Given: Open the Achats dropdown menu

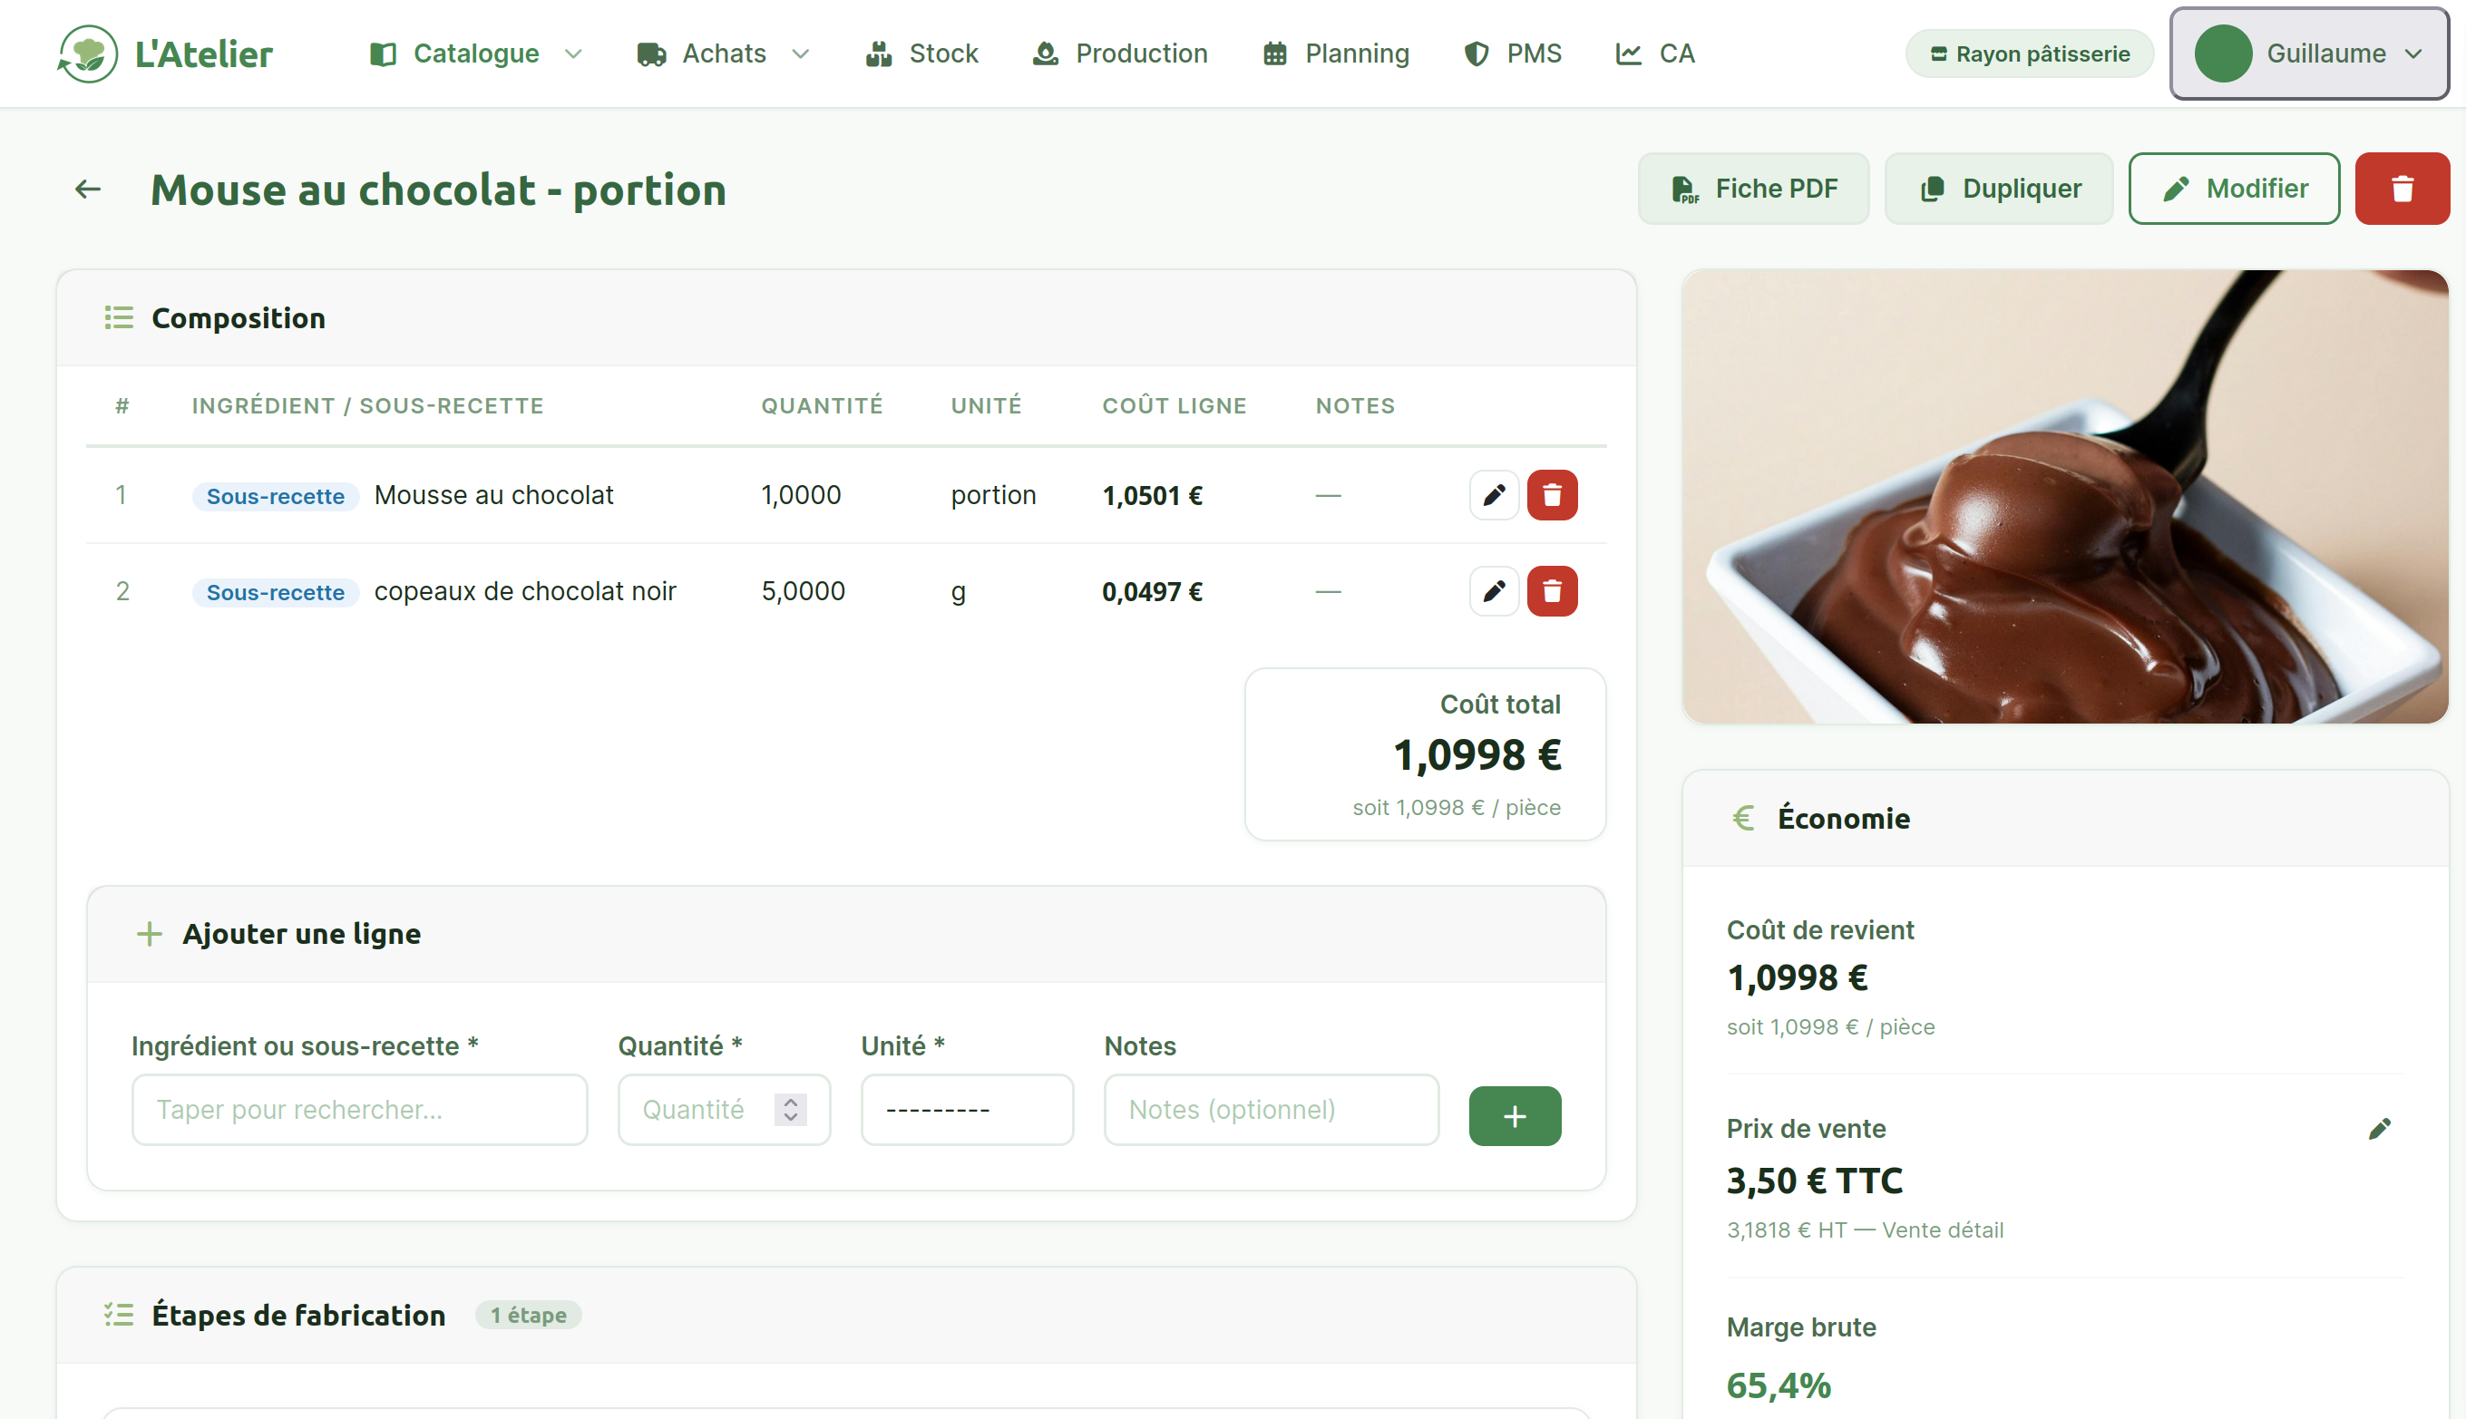Looking at the screenshot, I should tap(722, 53).
